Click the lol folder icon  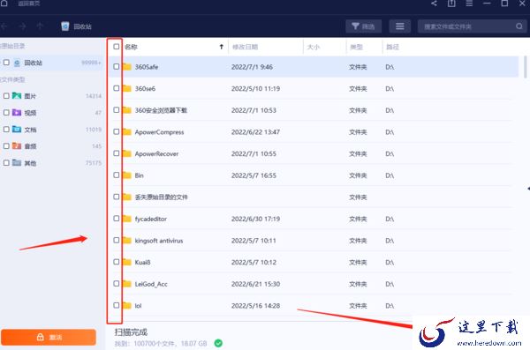[126, 305]
